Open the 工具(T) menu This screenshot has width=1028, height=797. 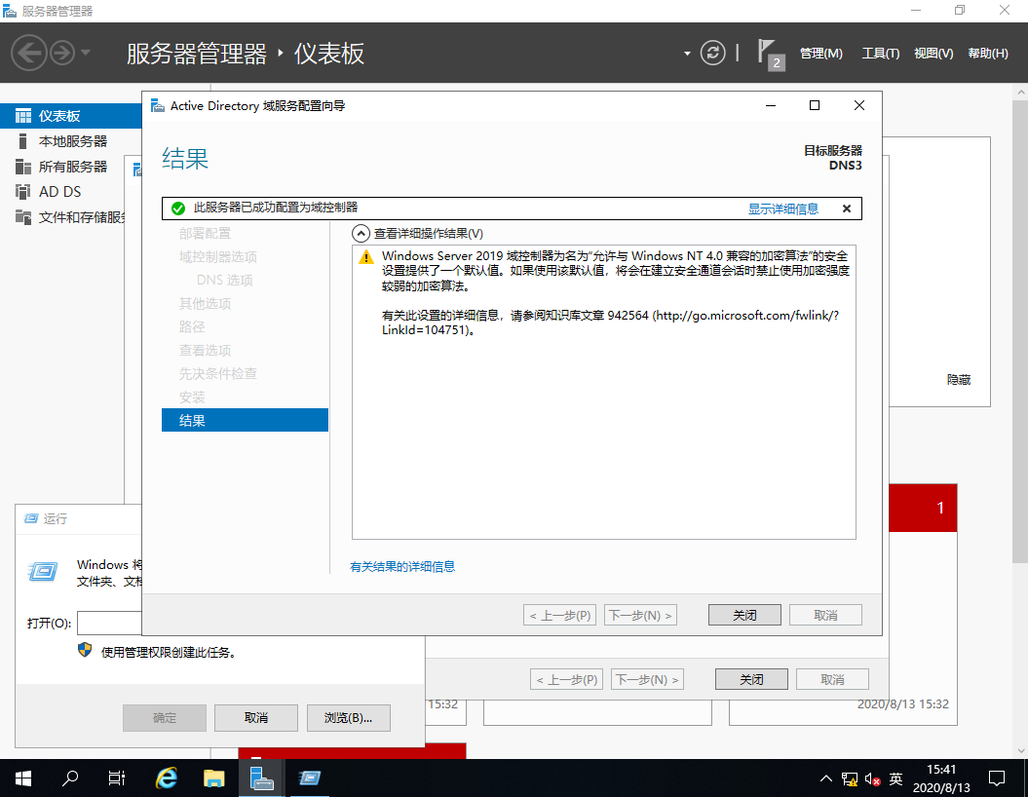tap(880, 53)
